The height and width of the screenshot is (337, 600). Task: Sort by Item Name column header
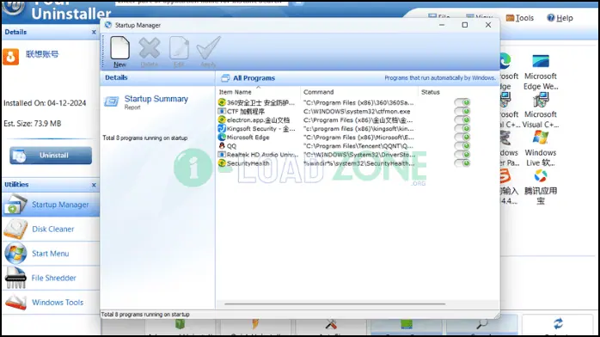[x=258, y=92]
